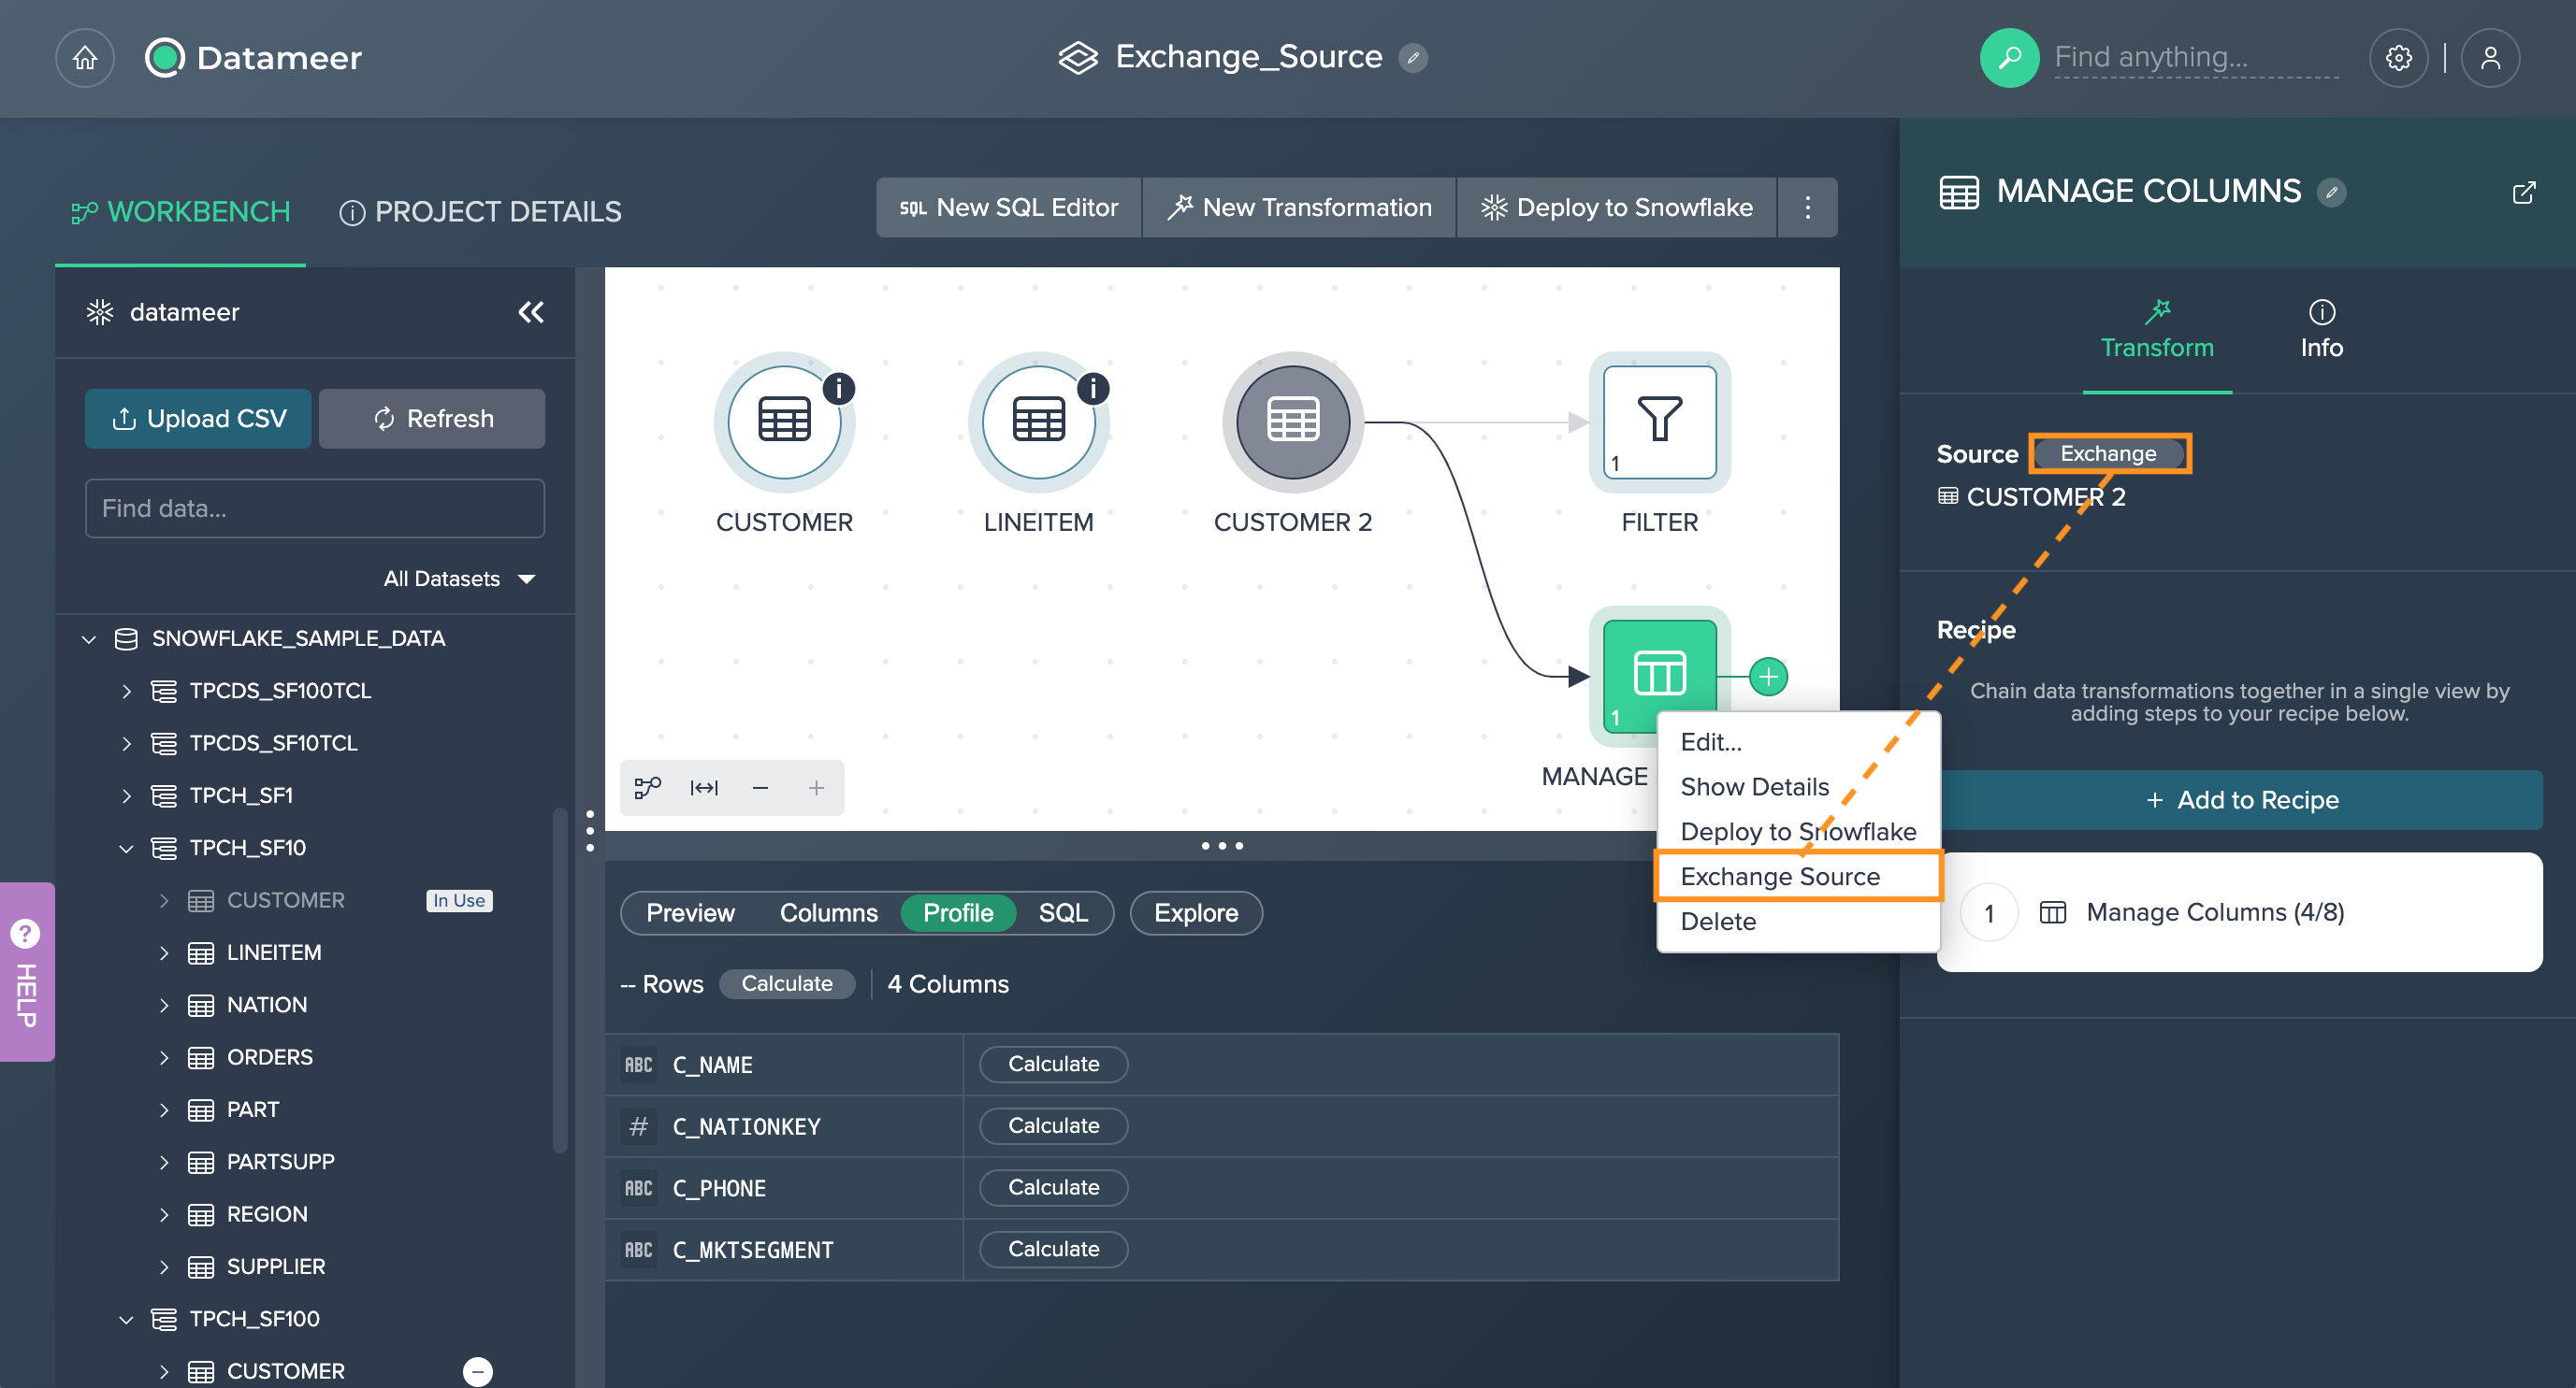Image resolution: width=2576 pixels, height=1388 pixels.
Task: Go to the home icon
Action: tap(85, 58)
